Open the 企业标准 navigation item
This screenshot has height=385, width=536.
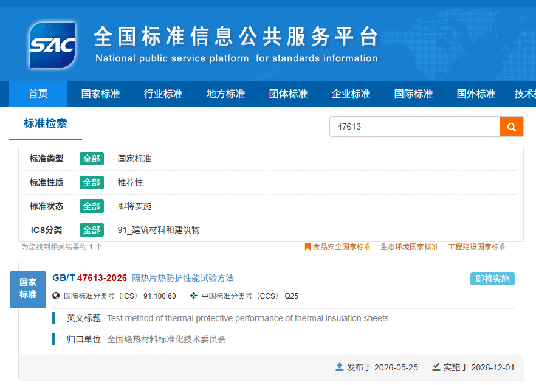point(351,94)
